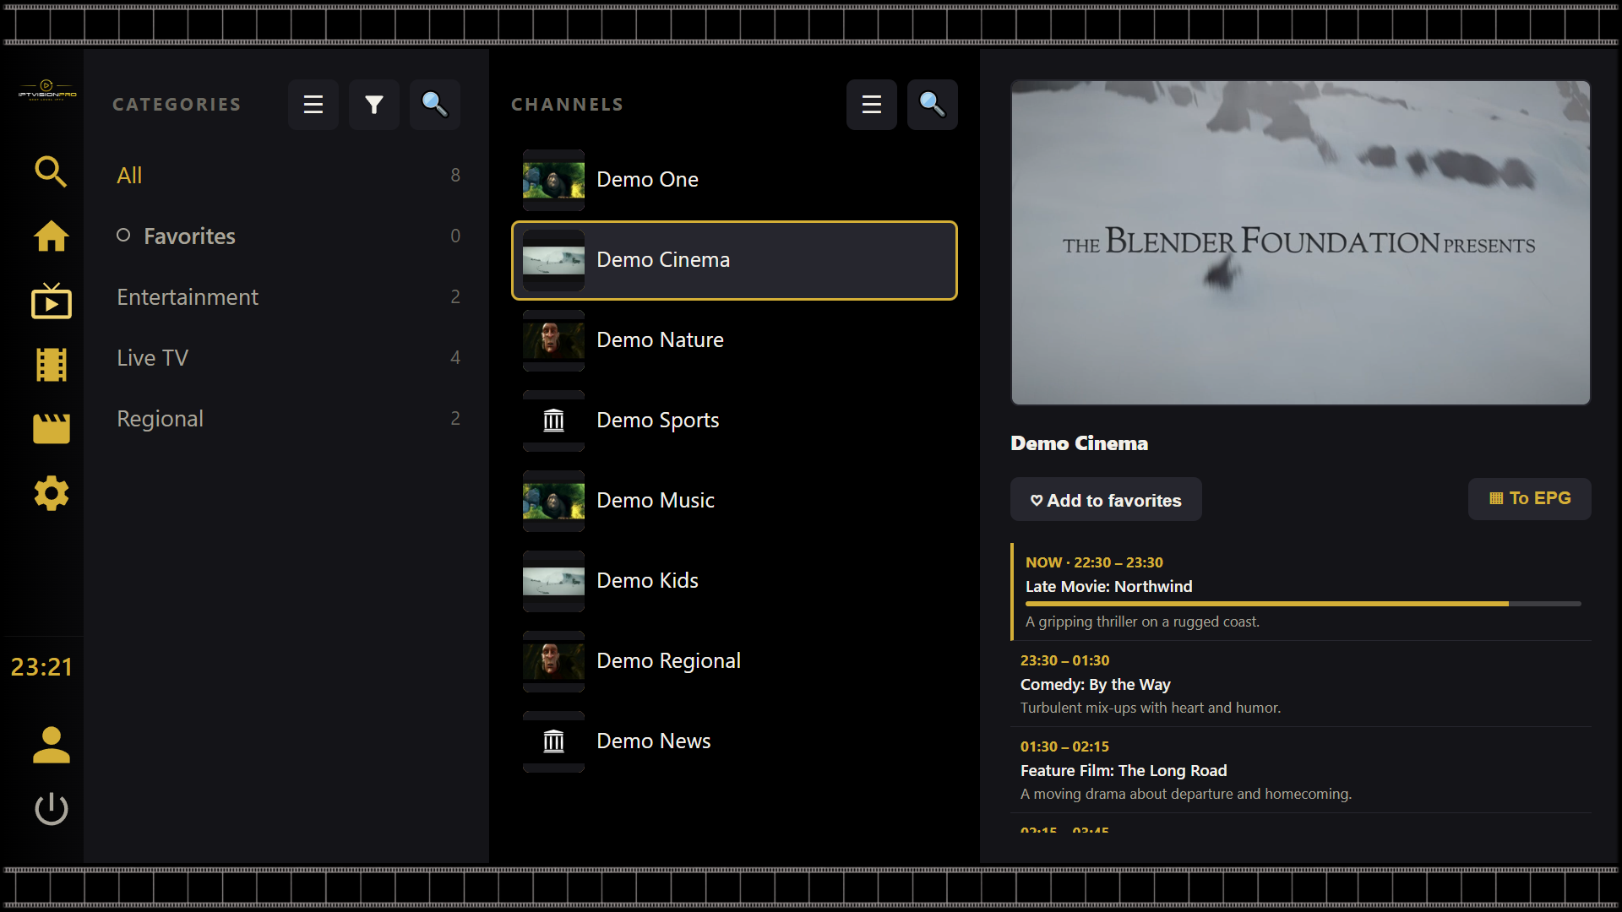Click Demo News channel logo
The height and width of the screenshot is (912, 1622).
(553, 741)
